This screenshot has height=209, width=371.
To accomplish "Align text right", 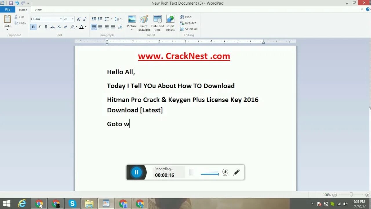I will [x=107, y=27].
